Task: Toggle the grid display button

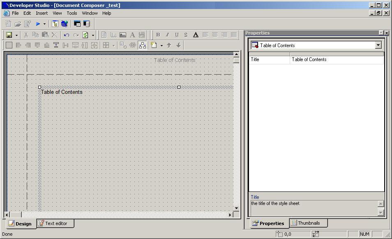Action: [x=9, y=45]
